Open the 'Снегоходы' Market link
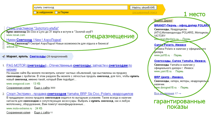 click(x=38, y=57)
